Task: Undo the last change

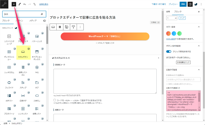Action: click(25, 4)
